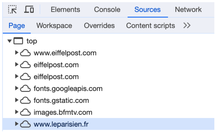Select the fonts.gstatic.com tree entry

pos(61,101)
